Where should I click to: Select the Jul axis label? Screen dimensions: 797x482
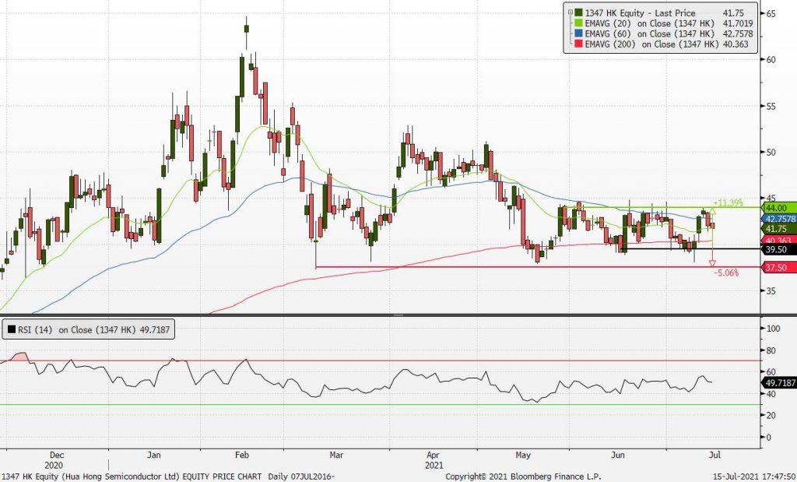(714, 455)
